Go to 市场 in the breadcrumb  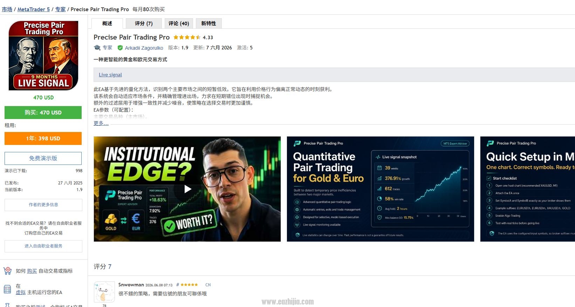tap(7, 9)
